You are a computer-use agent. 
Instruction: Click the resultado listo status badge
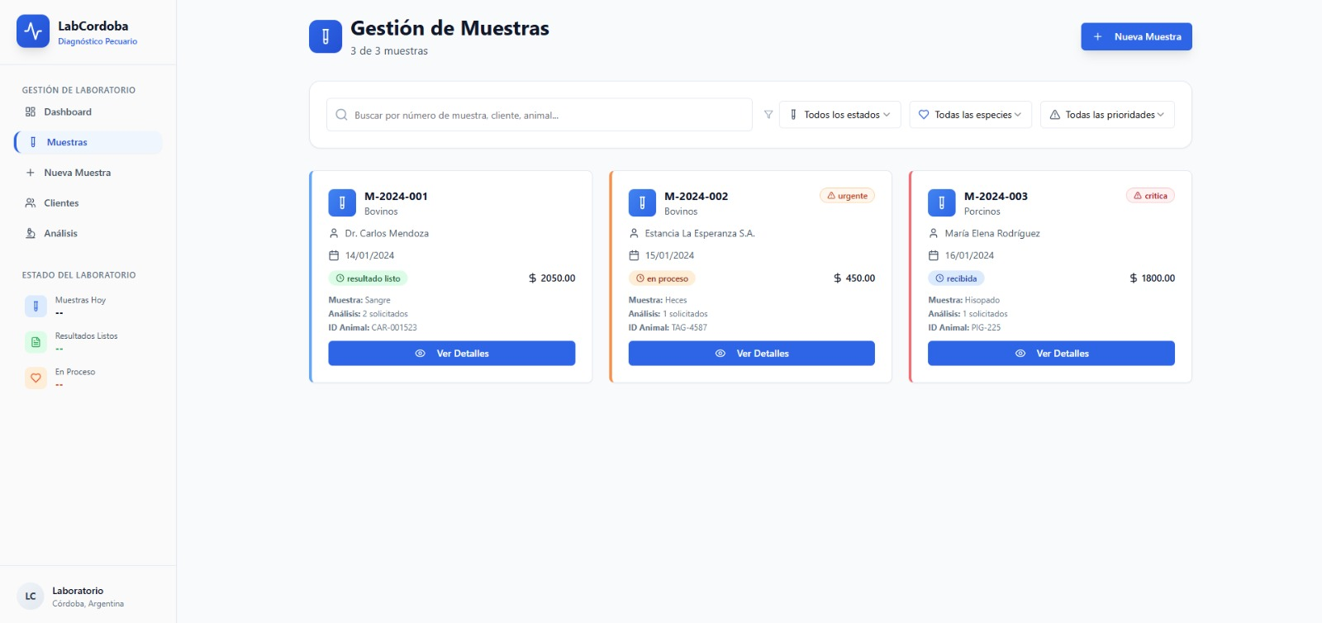[x=368, y=278]
